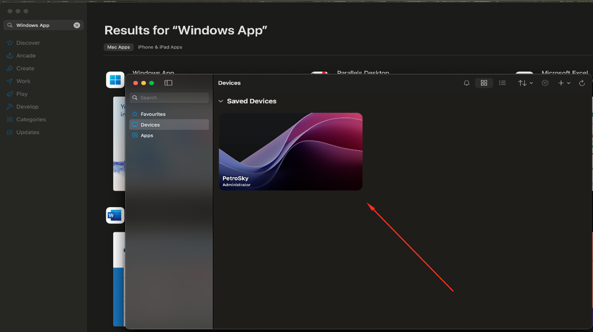Select Favourites in the sidebar
Image resolution: width=593 pixels, height=332 pixels.
[153, 114]
